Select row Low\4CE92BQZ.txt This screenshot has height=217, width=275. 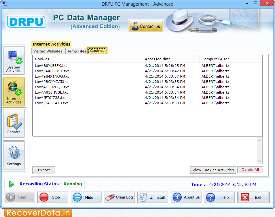(x=147, y=87)
